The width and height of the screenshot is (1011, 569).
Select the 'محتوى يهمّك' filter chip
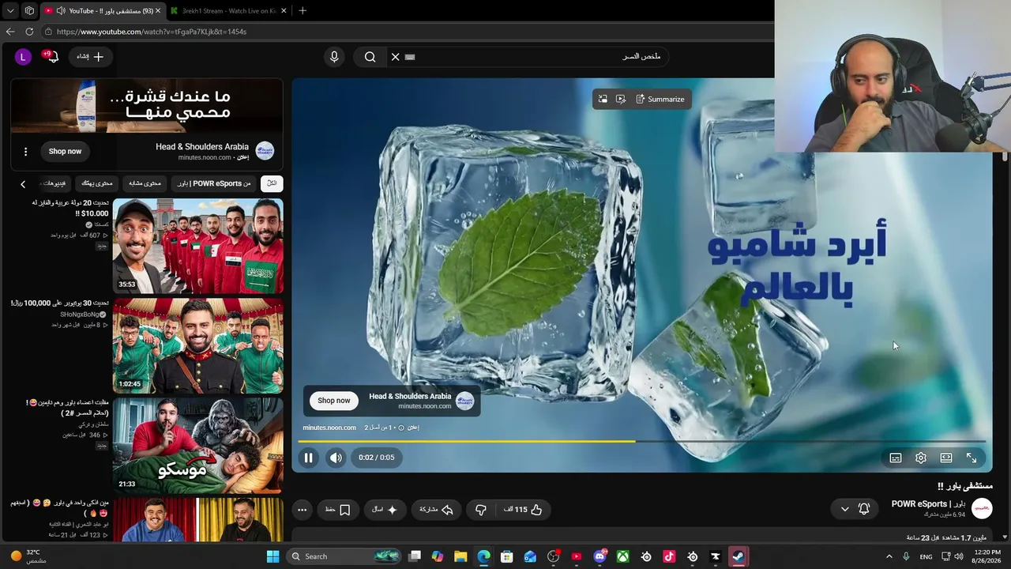[x=97, y=183]
